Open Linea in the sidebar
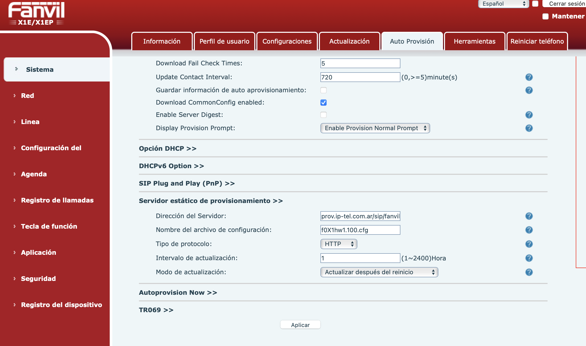 click(30, 122)
